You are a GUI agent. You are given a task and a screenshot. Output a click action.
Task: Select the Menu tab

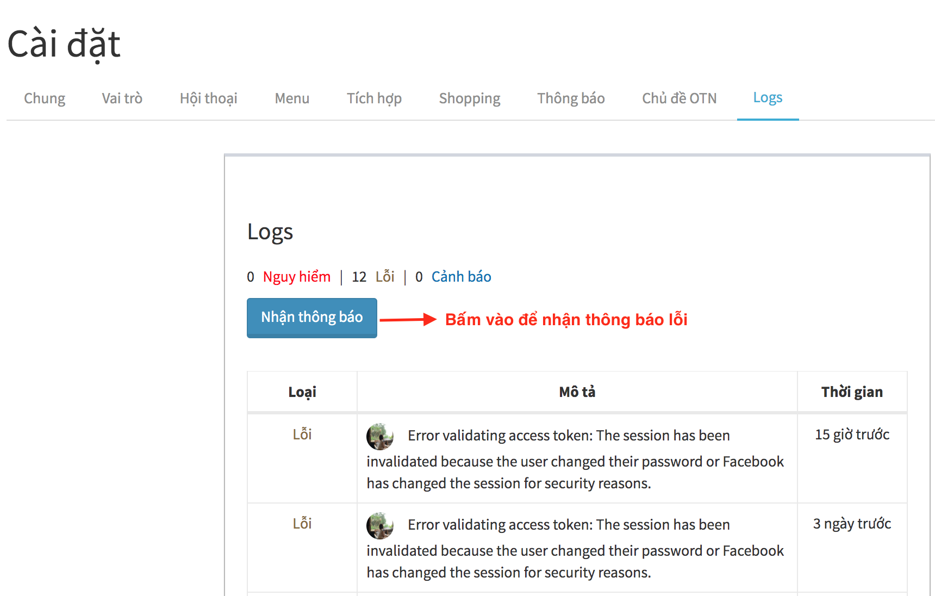pos(292,98)
